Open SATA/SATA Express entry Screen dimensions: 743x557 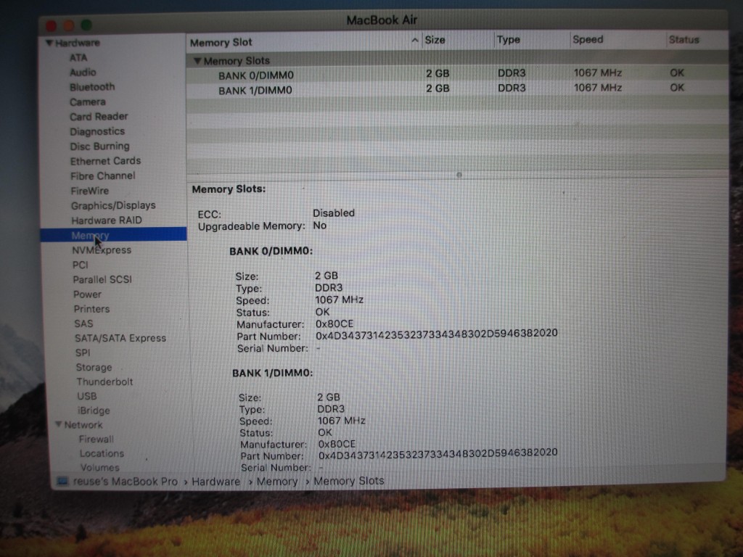[x=120, y=338]
